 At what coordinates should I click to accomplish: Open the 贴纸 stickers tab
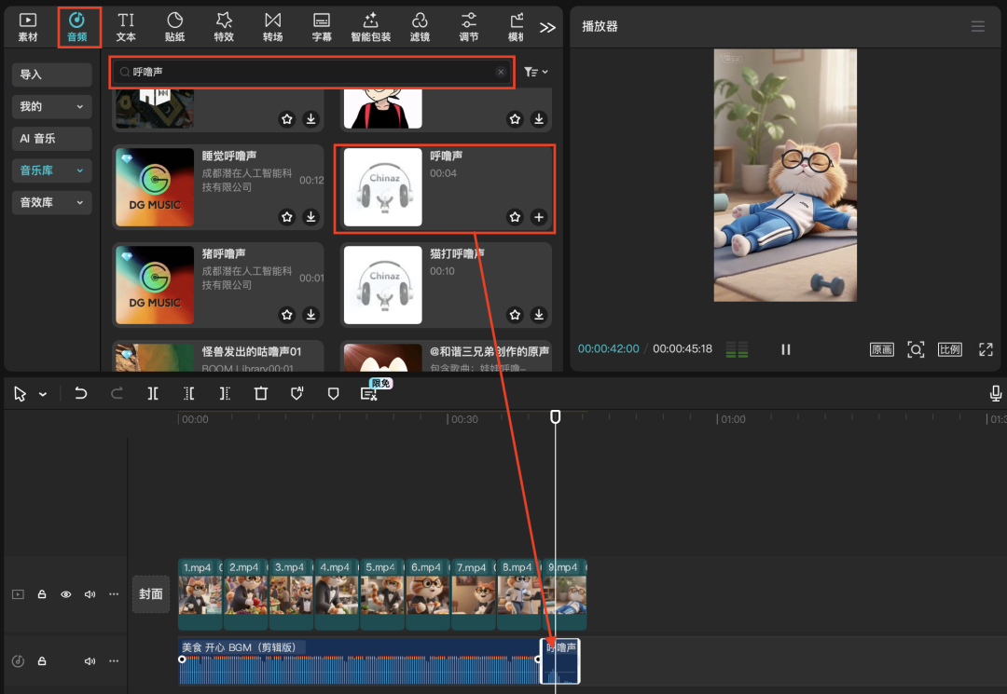point(174,26)
